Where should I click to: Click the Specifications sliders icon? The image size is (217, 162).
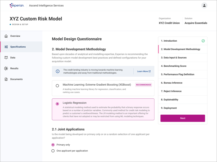coord(6,47)
